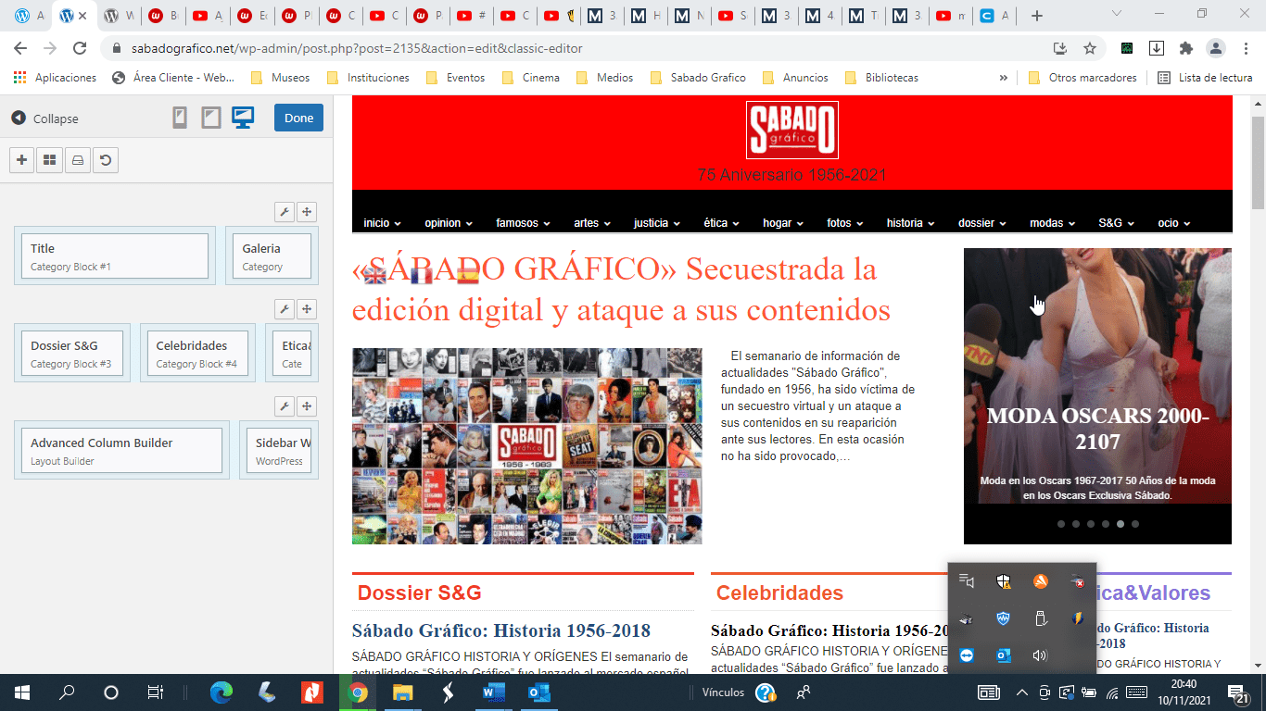Open the Celebridades section heading
The image size is (1266, 711).
pos(779,593)
